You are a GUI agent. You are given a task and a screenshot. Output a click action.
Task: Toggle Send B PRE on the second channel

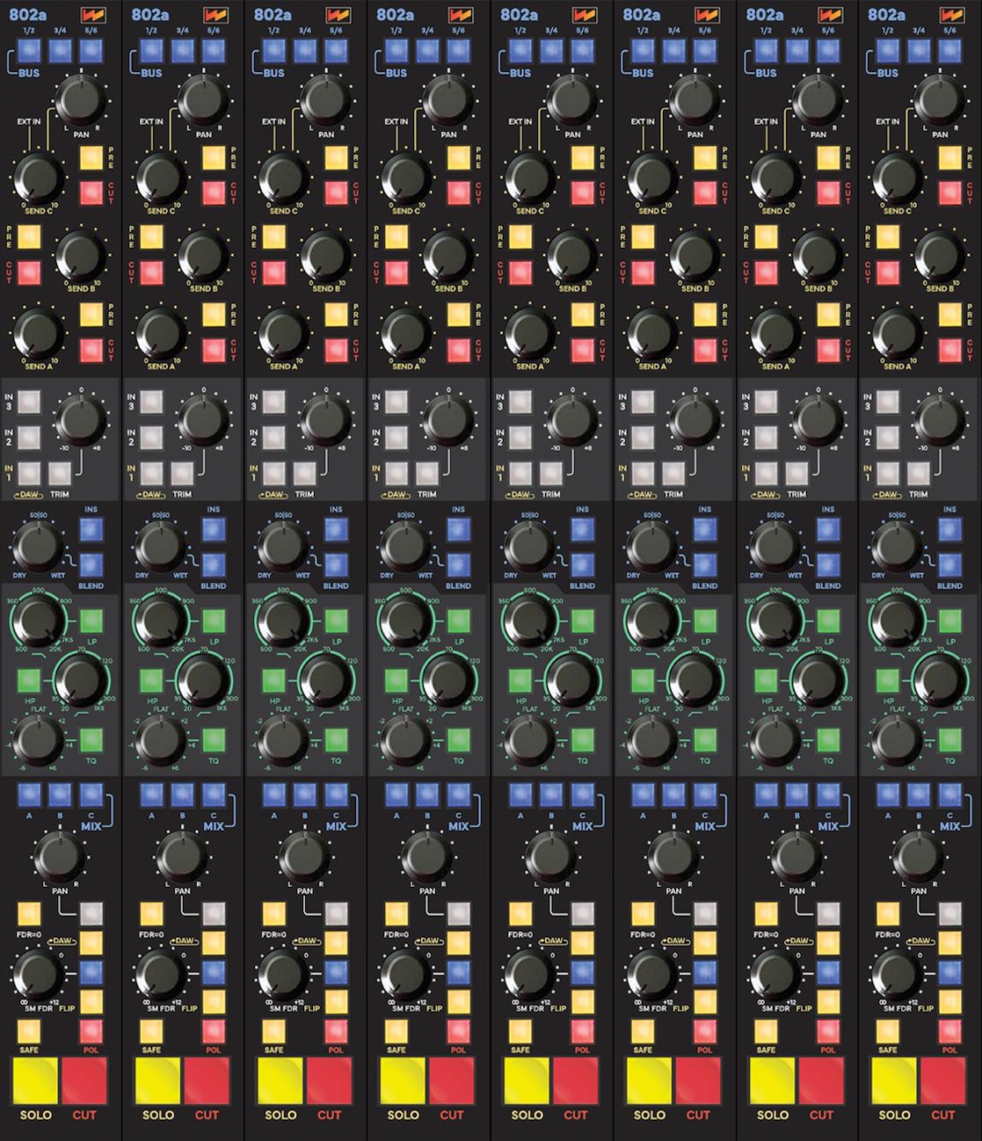click(152, 236)
